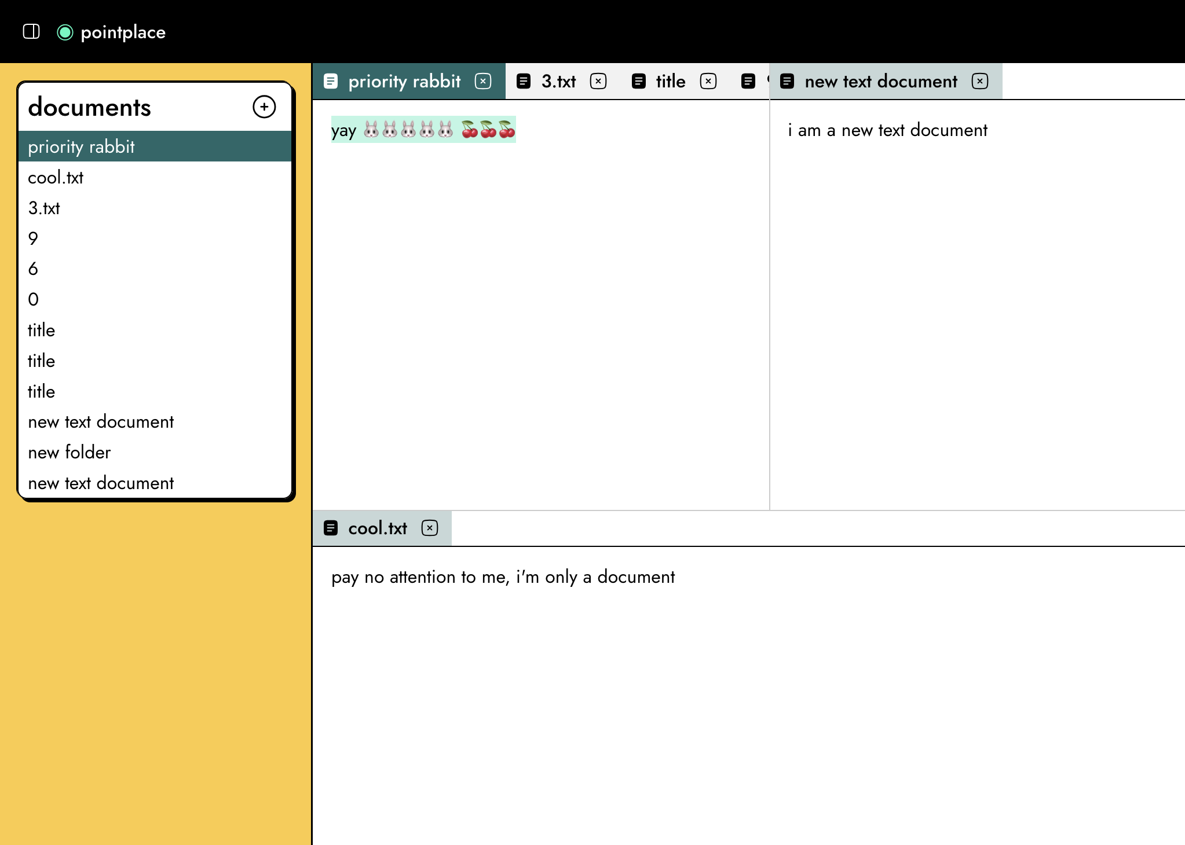Click the partially hidden fourth tab icon
1185x845 pixels.
click(x=748, y=81)
